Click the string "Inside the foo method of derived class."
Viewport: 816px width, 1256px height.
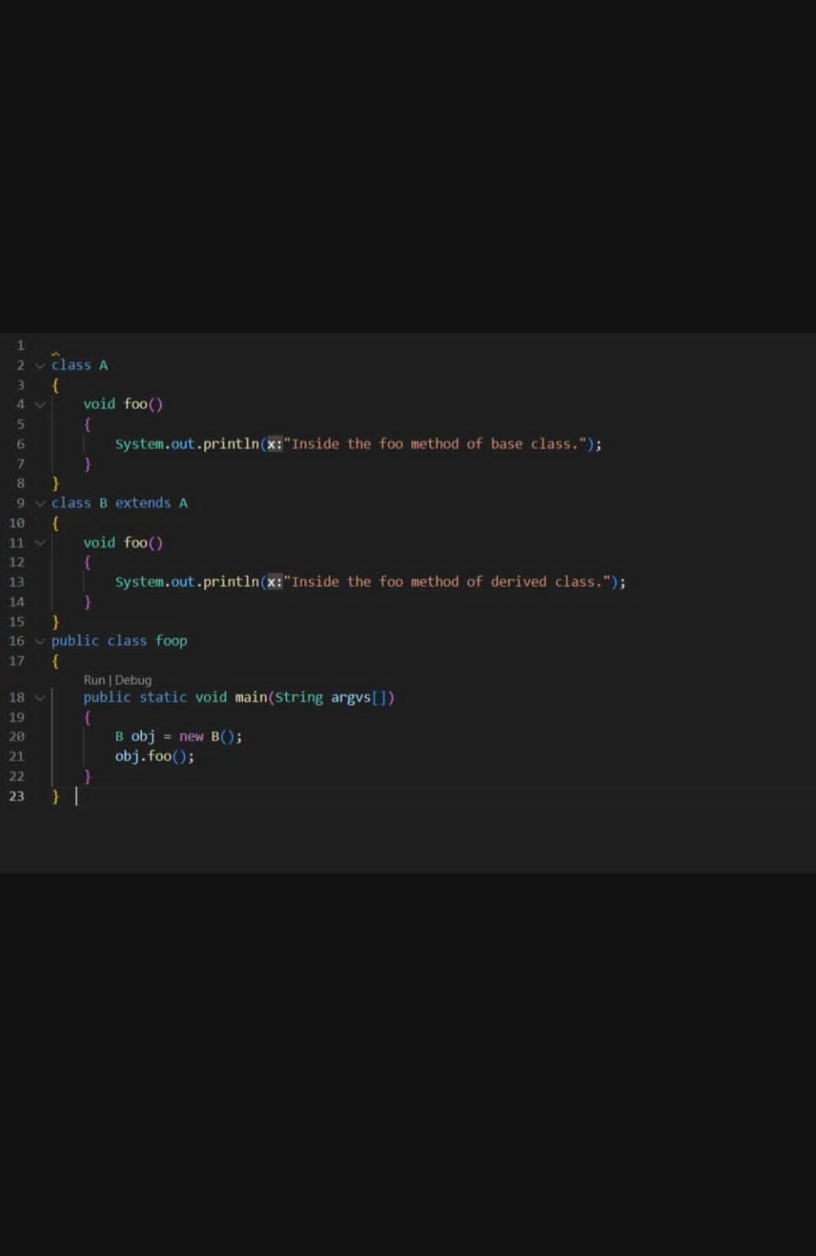tap(449, 582)
